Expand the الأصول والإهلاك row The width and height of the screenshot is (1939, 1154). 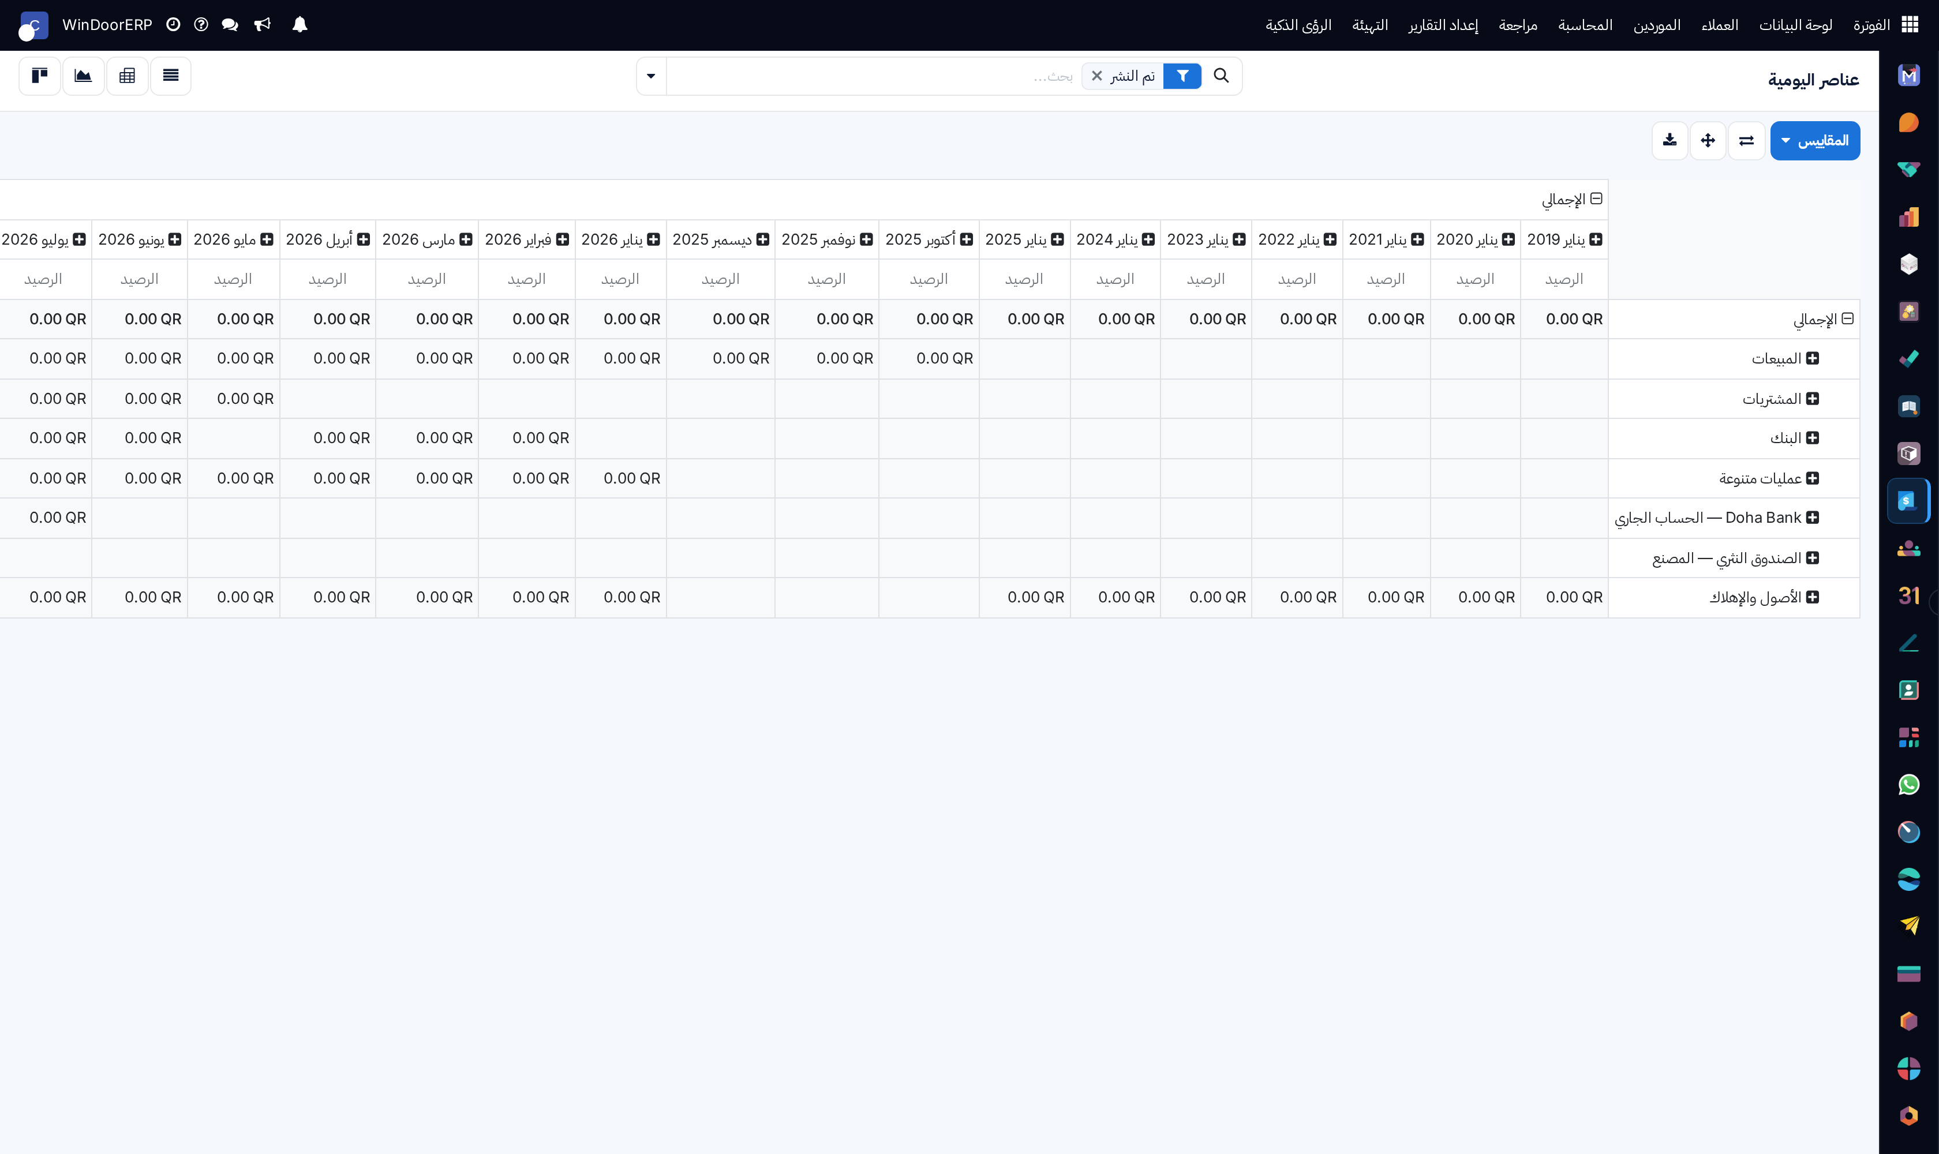point(1811,597)
